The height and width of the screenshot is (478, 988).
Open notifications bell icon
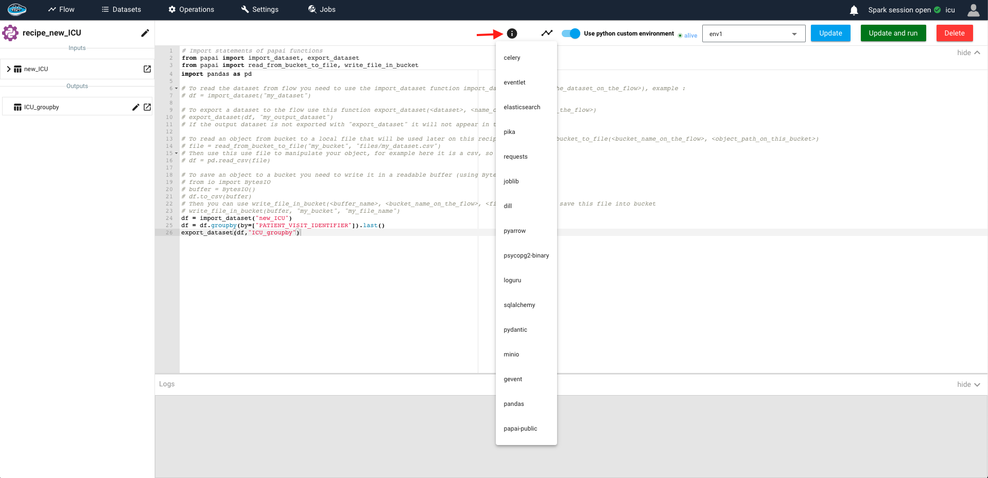pyautogui.click(x=854, y=10)
